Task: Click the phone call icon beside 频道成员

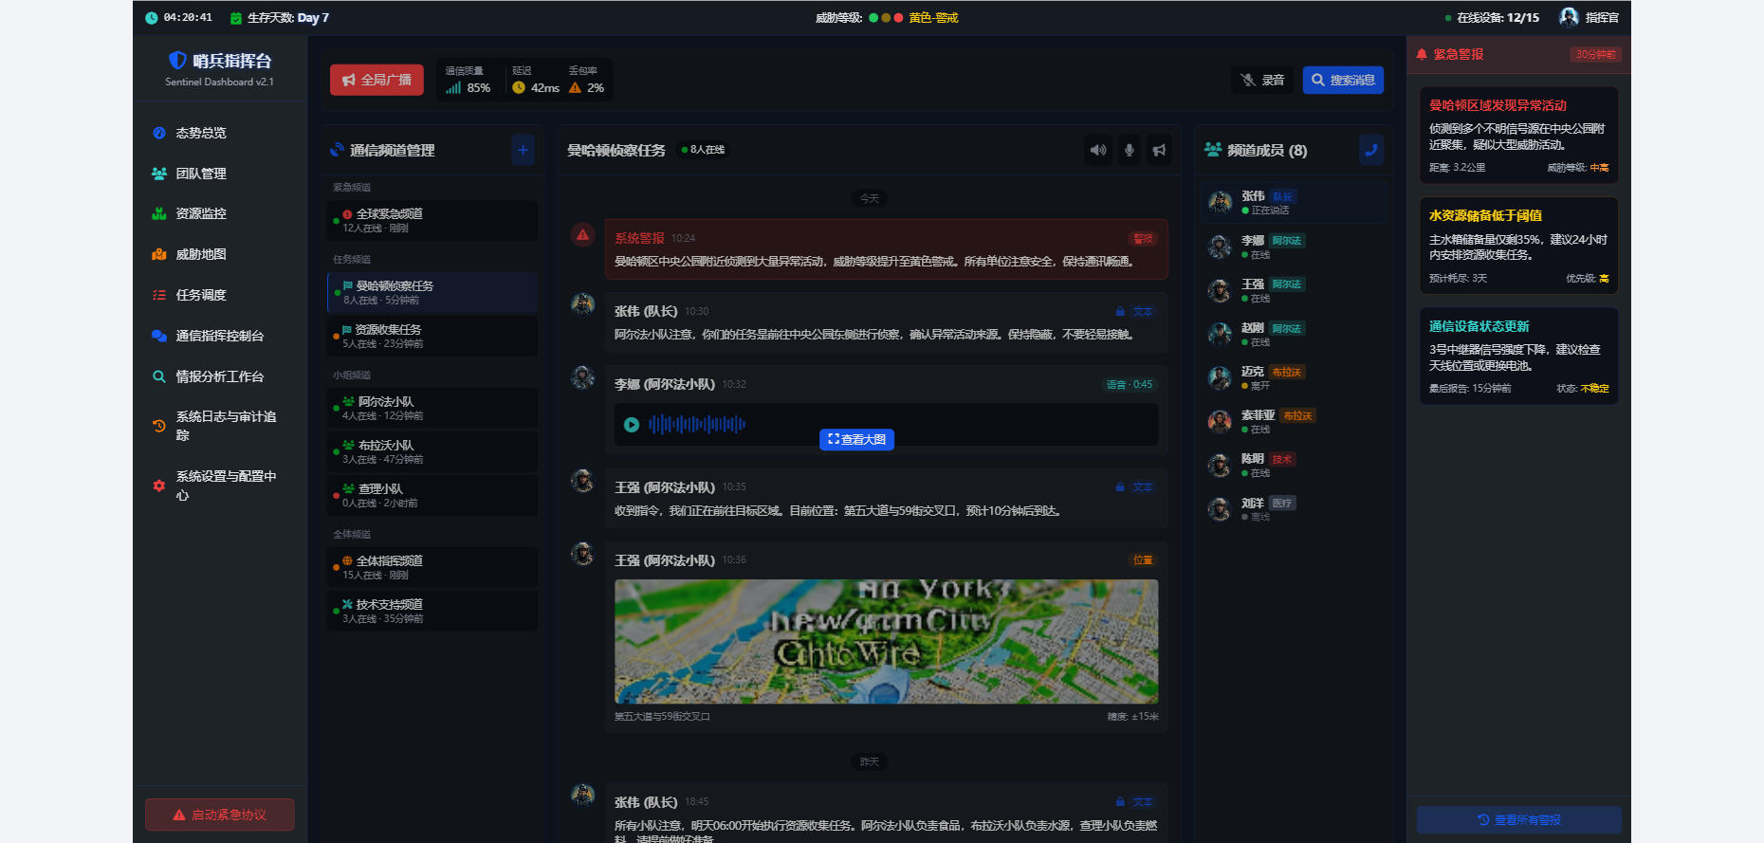Action: 1371,150
